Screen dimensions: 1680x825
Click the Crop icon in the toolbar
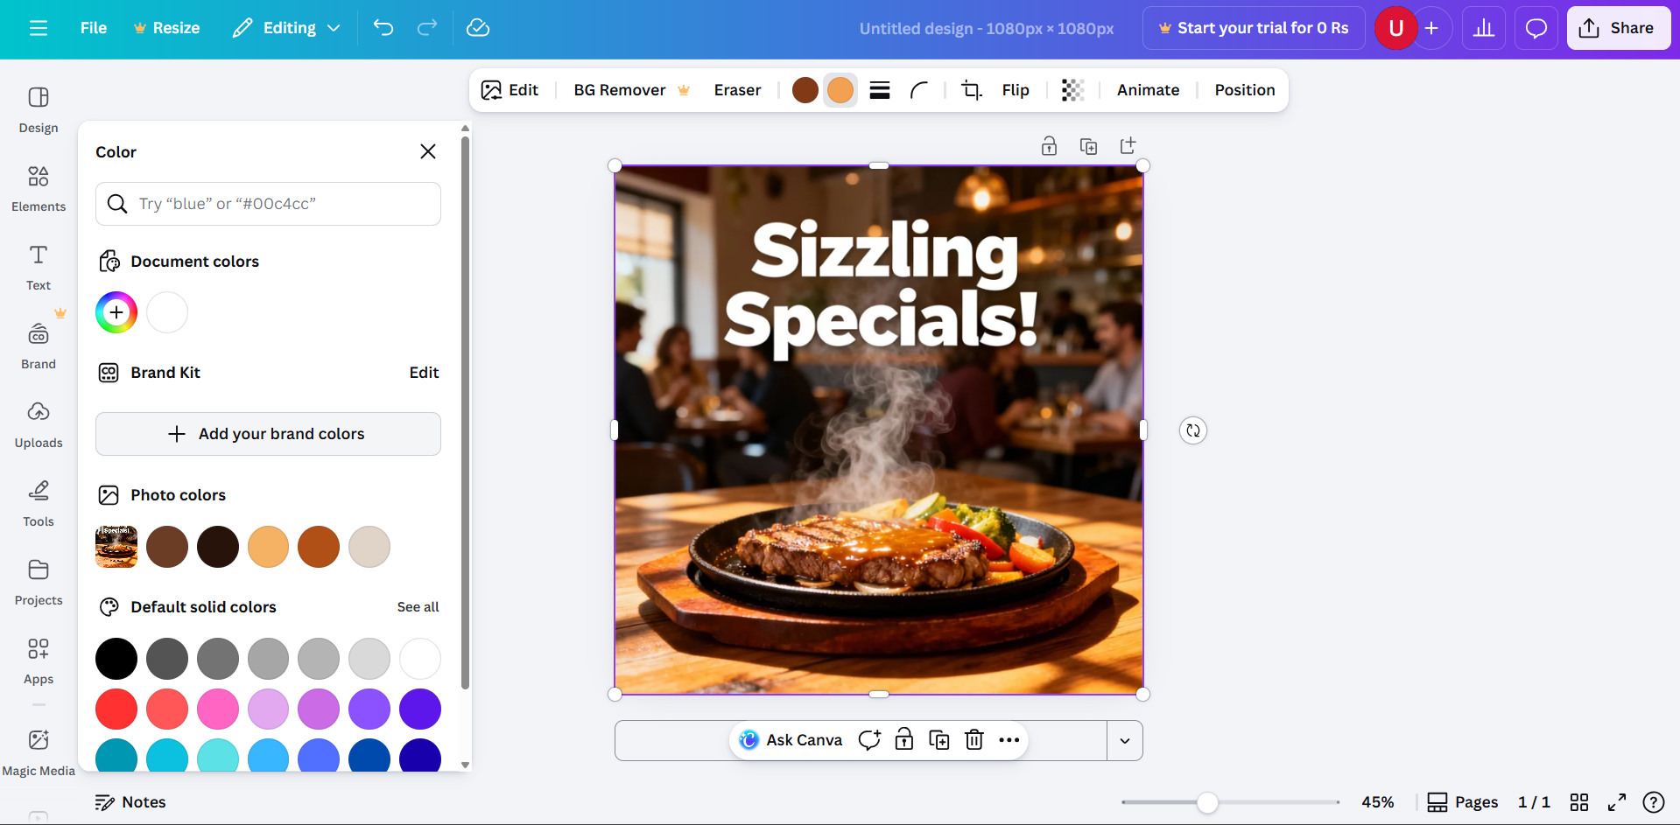(971, 89)
